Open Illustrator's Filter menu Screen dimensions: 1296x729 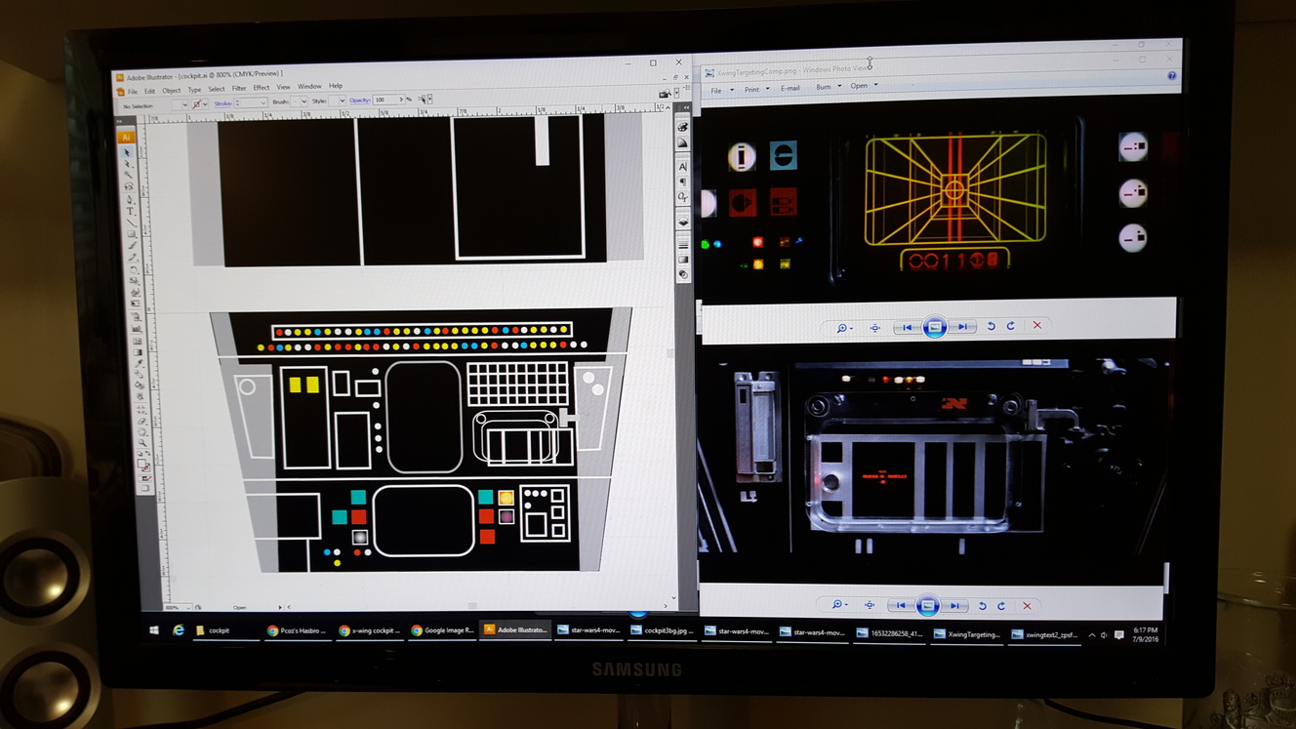point(239,89)
